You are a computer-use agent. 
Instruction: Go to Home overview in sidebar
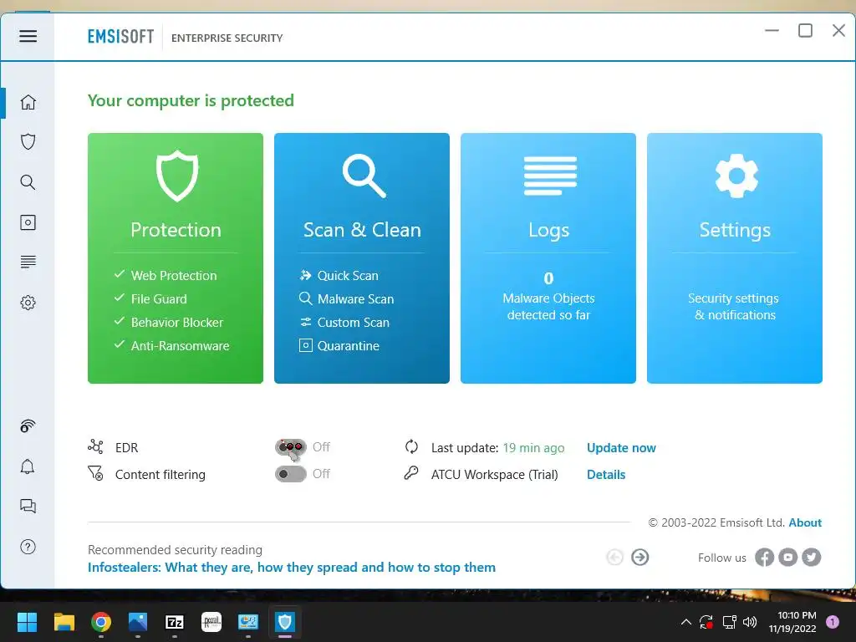tap(28, 102)
